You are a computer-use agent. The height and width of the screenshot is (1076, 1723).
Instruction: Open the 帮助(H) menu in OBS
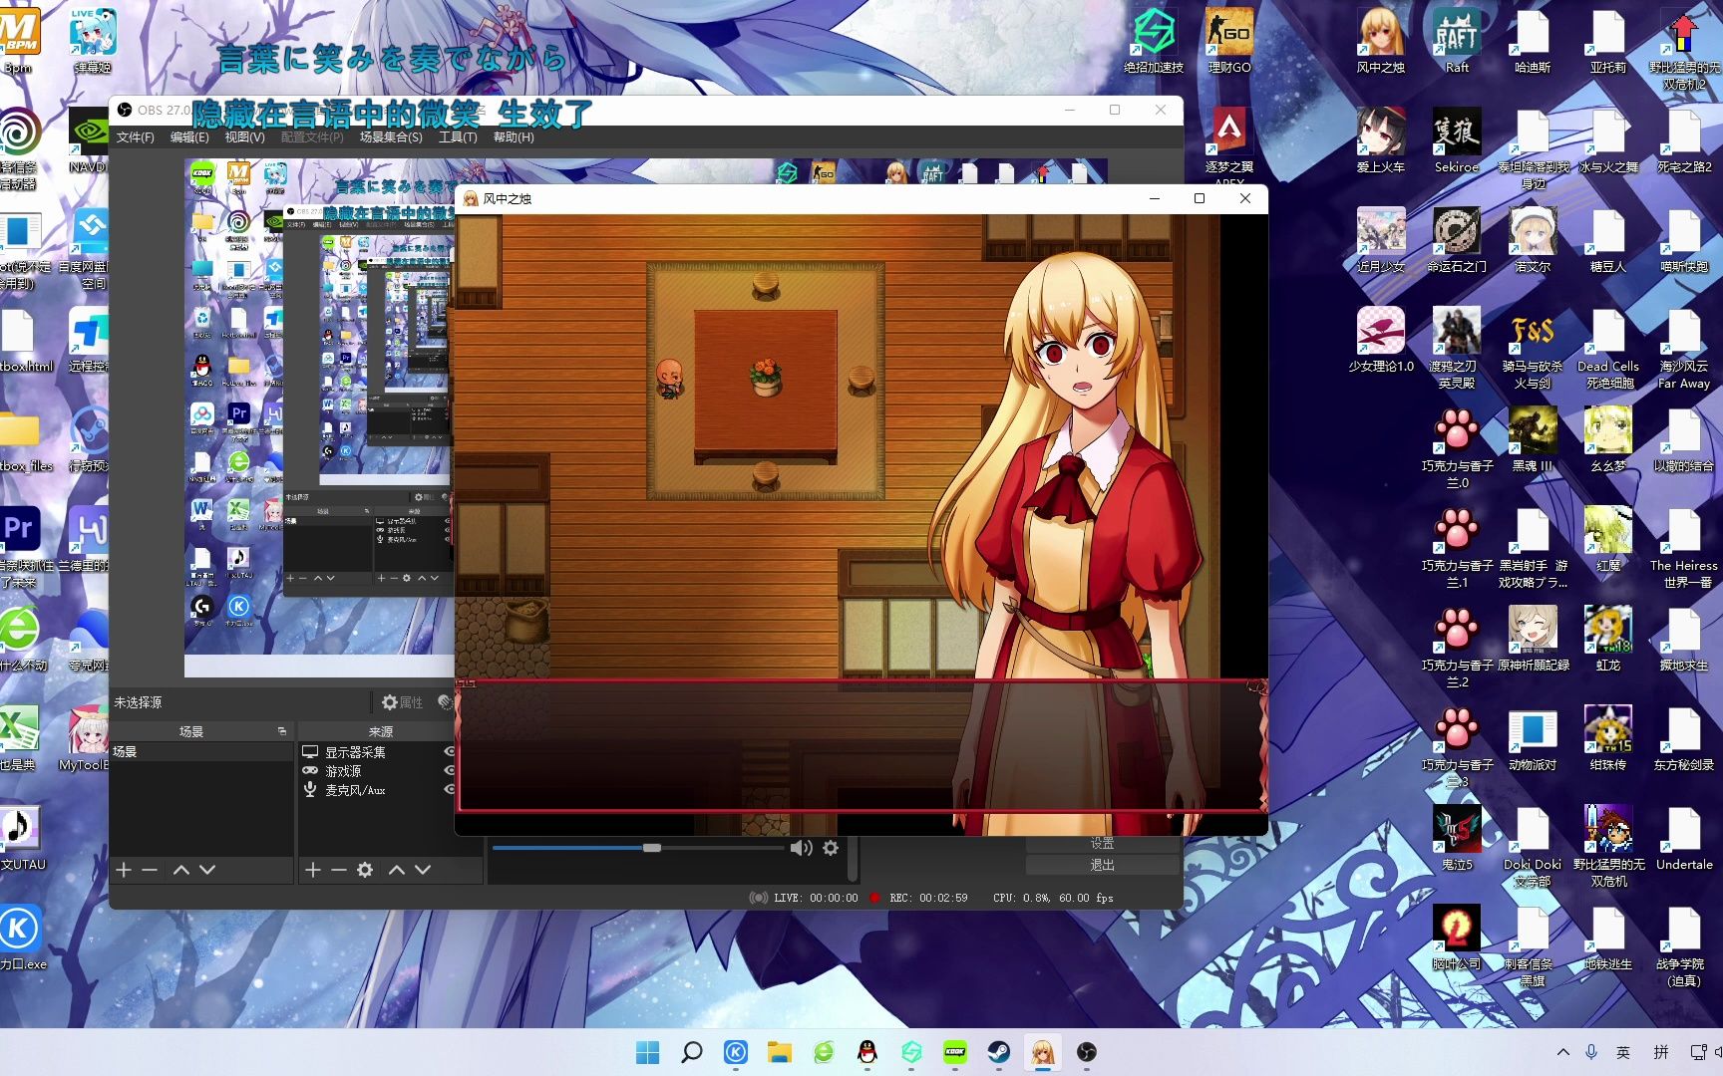click(514, 137)
